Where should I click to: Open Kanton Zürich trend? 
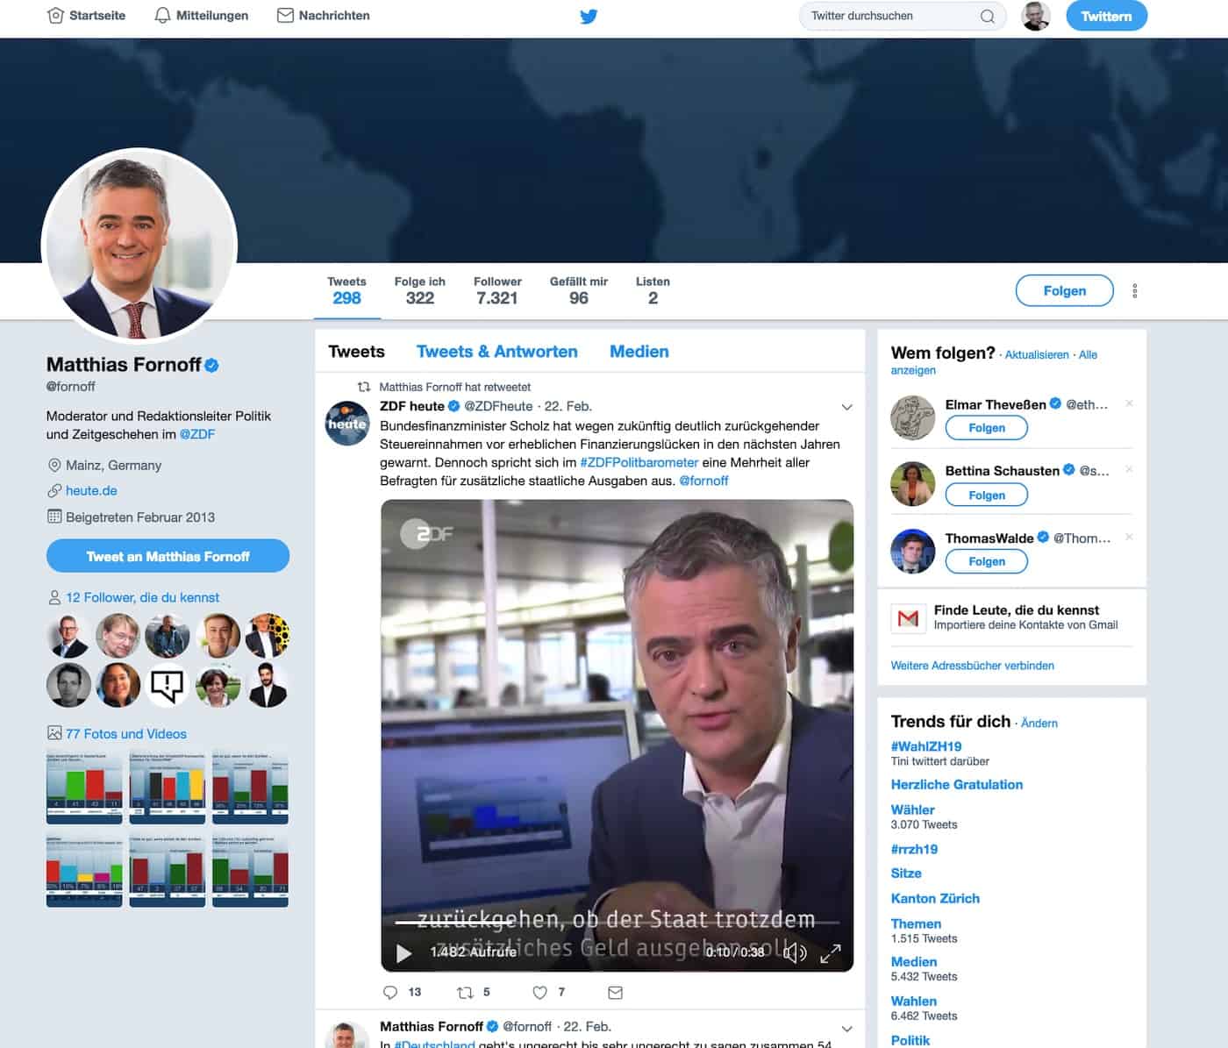(x=935, y=899)
